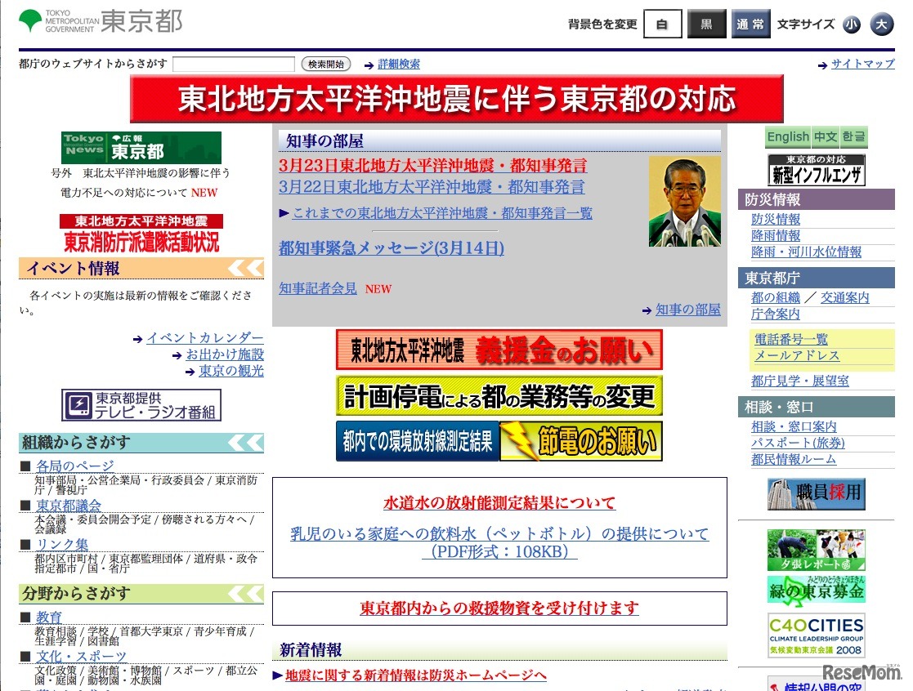Reset background to normal (通常)
Image resolution: width=913 pixels, height=691 pixels.
pos(750,25)
